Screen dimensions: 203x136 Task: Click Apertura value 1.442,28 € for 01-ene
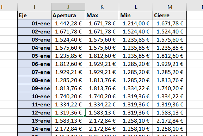[x=68, y=23]
